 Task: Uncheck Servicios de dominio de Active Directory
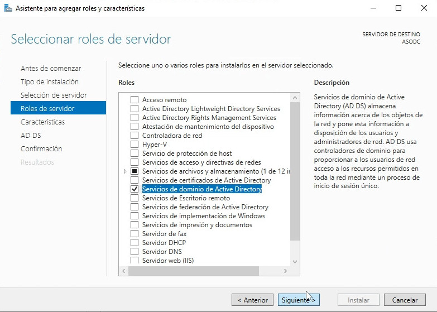pos(134,189)
